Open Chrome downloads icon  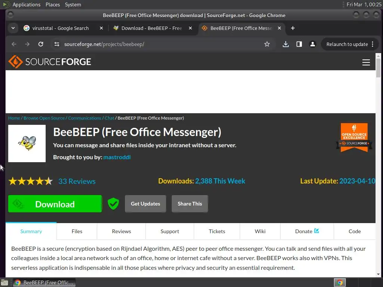pyautogui.click(x=285, y=44)
